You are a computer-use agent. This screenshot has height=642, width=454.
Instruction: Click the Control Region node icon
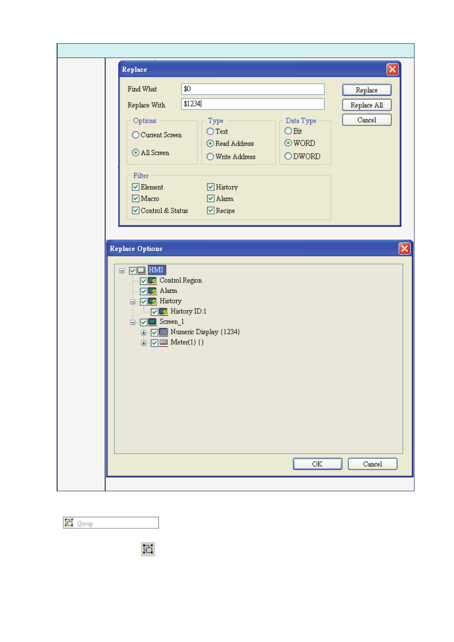coord(153,281)
